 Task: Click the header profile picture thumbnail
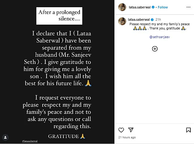[x=122, y=7]
